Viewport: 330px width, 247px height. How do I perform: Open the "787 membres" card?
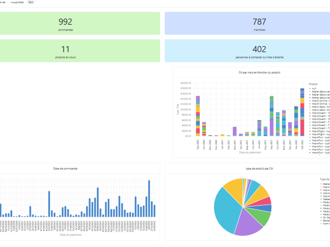coord(259,23)
